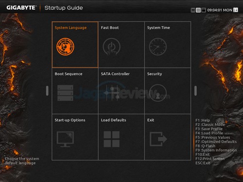Screen dimensions: 243x182
Task: Select the System Time clock icon
Action: click(158, 47)
